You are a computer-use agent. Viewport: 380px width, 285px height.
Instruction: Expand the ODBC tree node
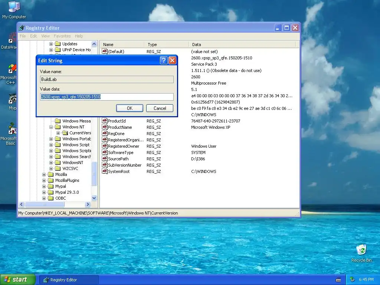[x=44, y=198]
